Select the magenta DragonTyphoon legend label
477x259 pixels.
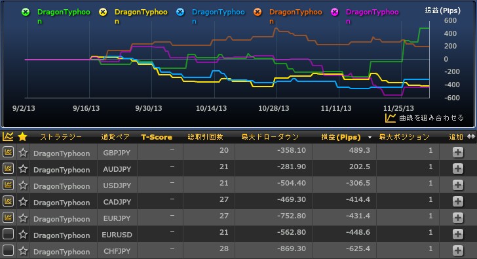(x=372, y=16)
